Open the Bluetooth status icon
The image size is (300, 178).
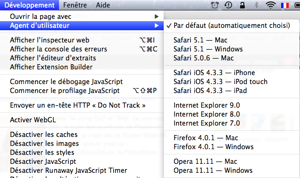257,5
